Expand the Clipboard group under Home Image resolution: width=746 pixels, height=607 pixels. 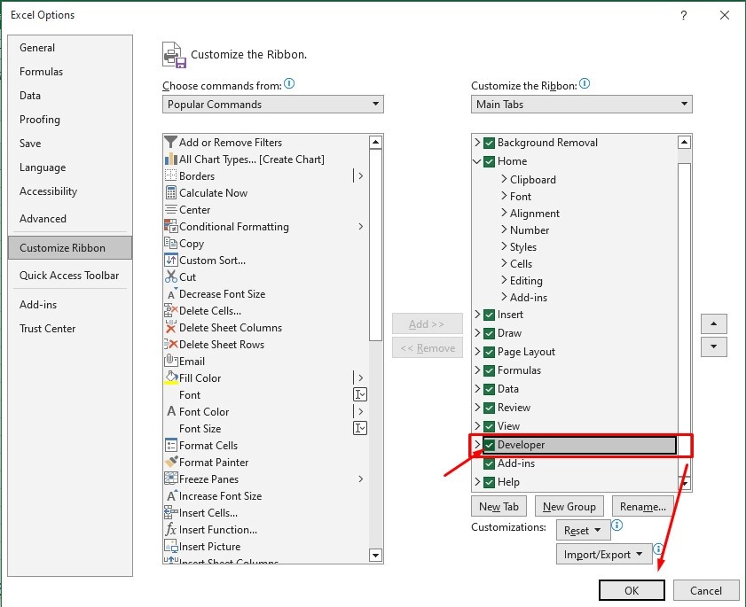point(503,179)
